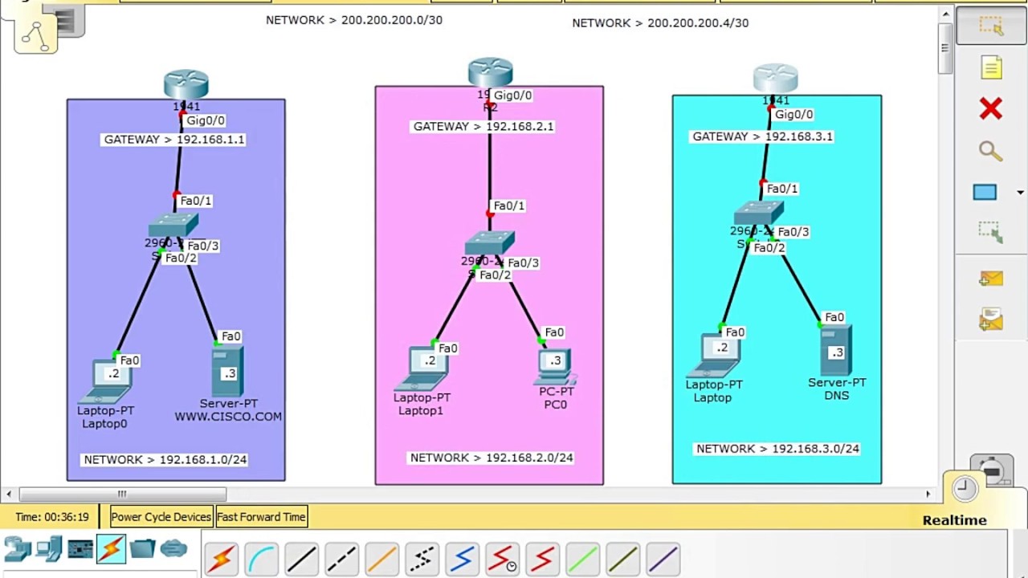Choose the purple USB cable
1028x578 pixels.
point(663,559)
